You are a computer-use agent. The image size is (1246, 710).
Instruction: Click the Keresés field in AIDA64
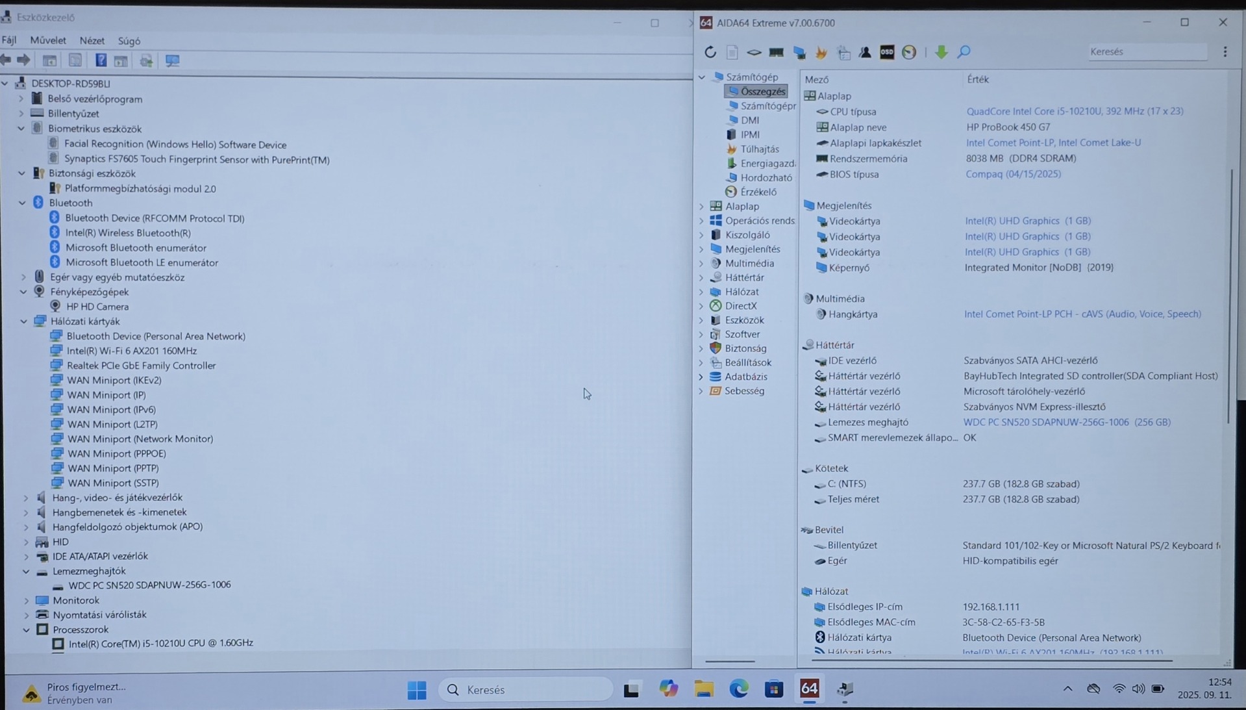tap(1147, 52)
